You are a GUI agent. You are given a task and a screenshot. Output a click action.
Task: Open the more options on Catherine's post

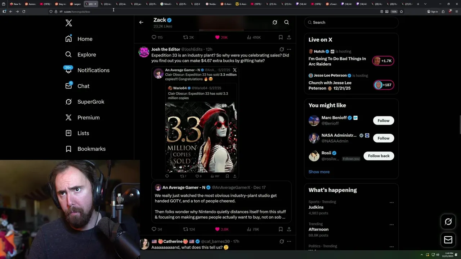point(289,241)
